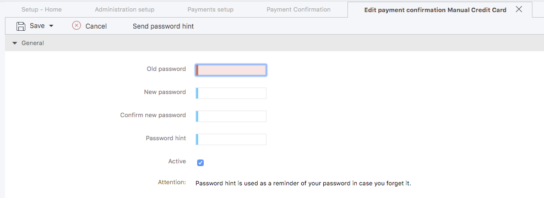Click the Cancel text button

point(96,26)
